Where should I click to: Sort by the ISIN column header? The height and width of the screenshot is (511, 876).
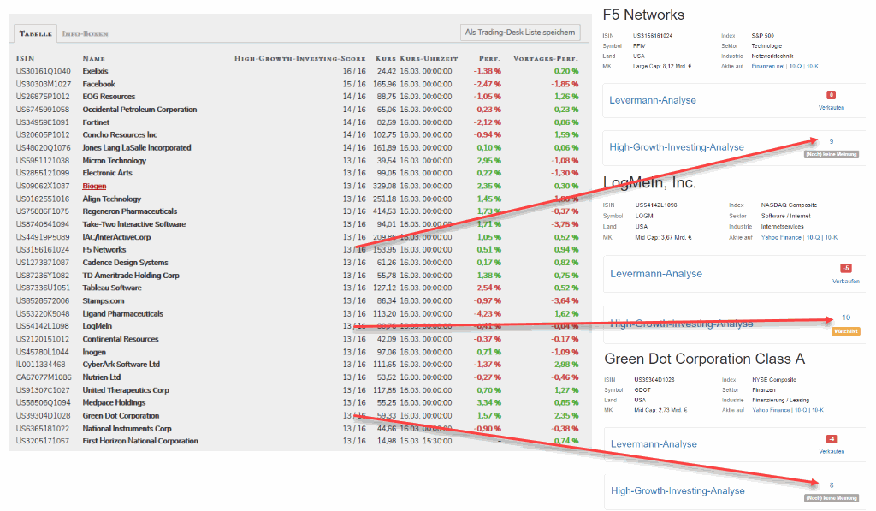pos(25,58)
